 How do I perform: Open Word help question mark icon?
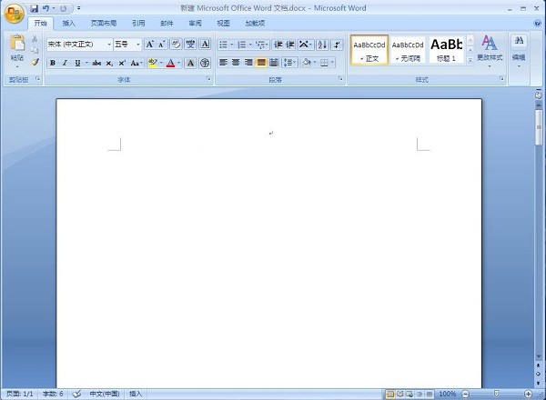pos(537,24)
